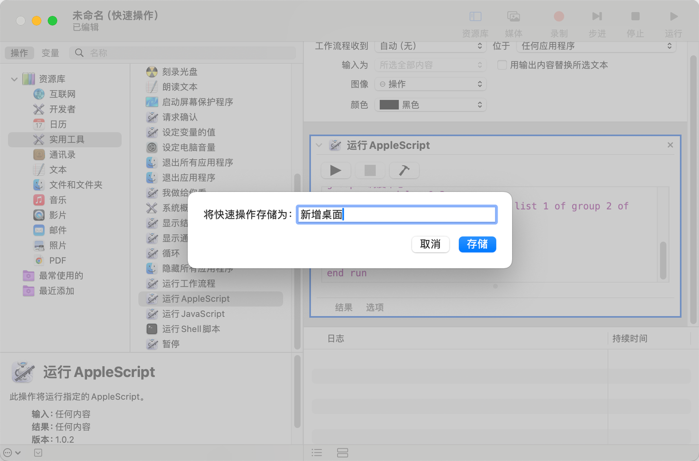699x461 pixels.
Task: Click the compile hammer icon in the AppleScript action
Action: coord(404,171)
